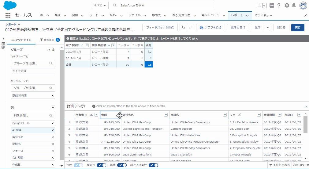Open 条件付き書式 settings
Viewport: 309px width, 169px height.
pos(280,165)
